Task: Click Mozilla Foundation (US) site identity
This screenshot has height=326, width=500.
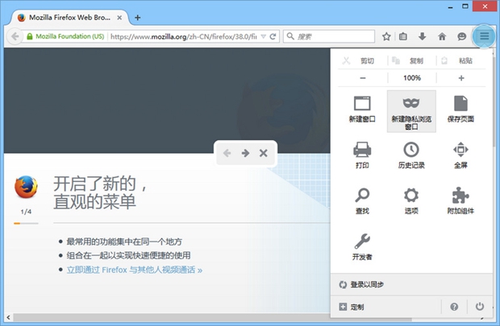Action: point(66,36)
